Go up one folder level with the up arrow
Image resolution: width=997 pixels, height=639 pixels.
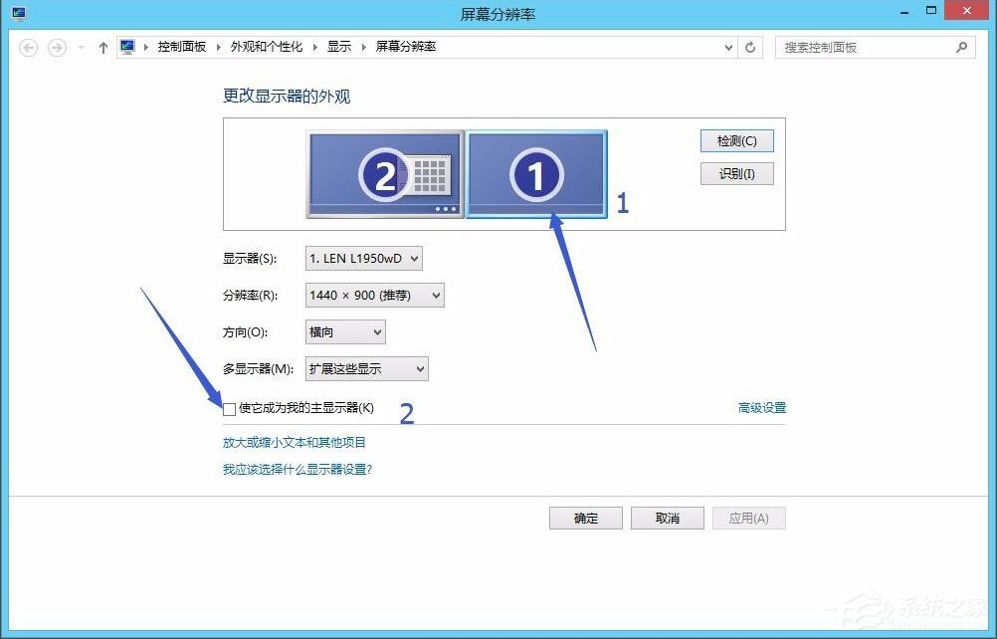(x=102, y=46)
